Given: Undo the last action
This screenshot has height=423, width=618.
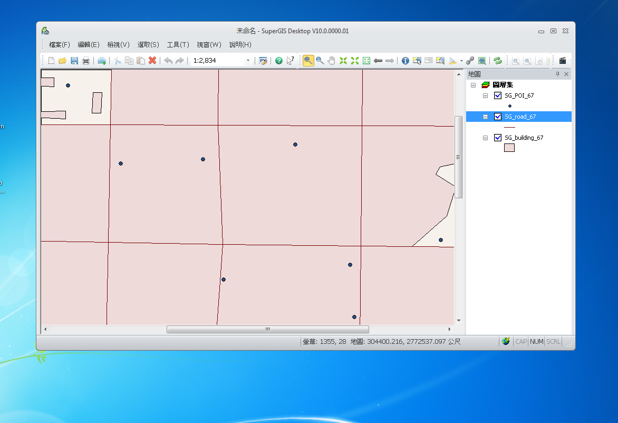Looking at the screenshot, I should (168, 61).
